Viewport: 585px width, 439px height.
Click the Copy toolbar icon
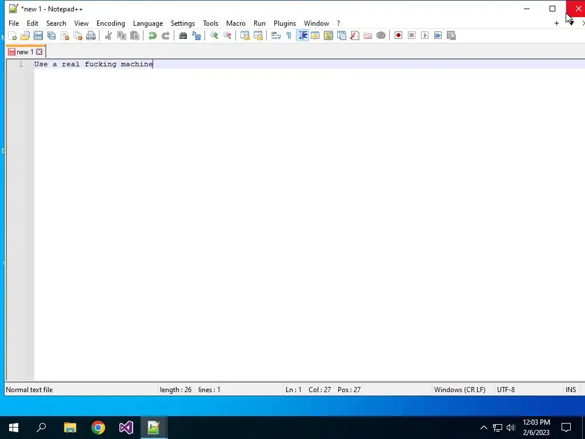pos(122,35)
